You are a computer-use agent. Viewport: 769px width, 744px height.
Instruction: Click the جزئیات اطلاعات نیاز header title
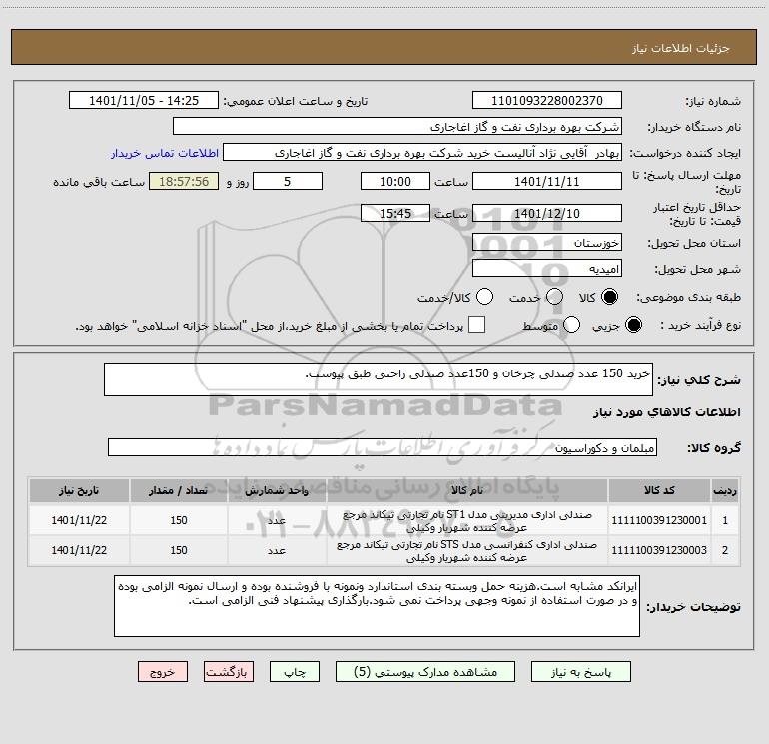click(x=681, y=48)
